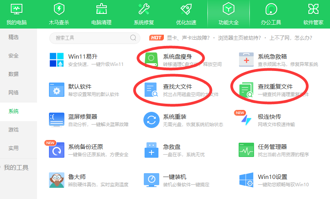Click the 办公工具 icon
Viewport: 330px width, 199px height.
coord(271,9)
